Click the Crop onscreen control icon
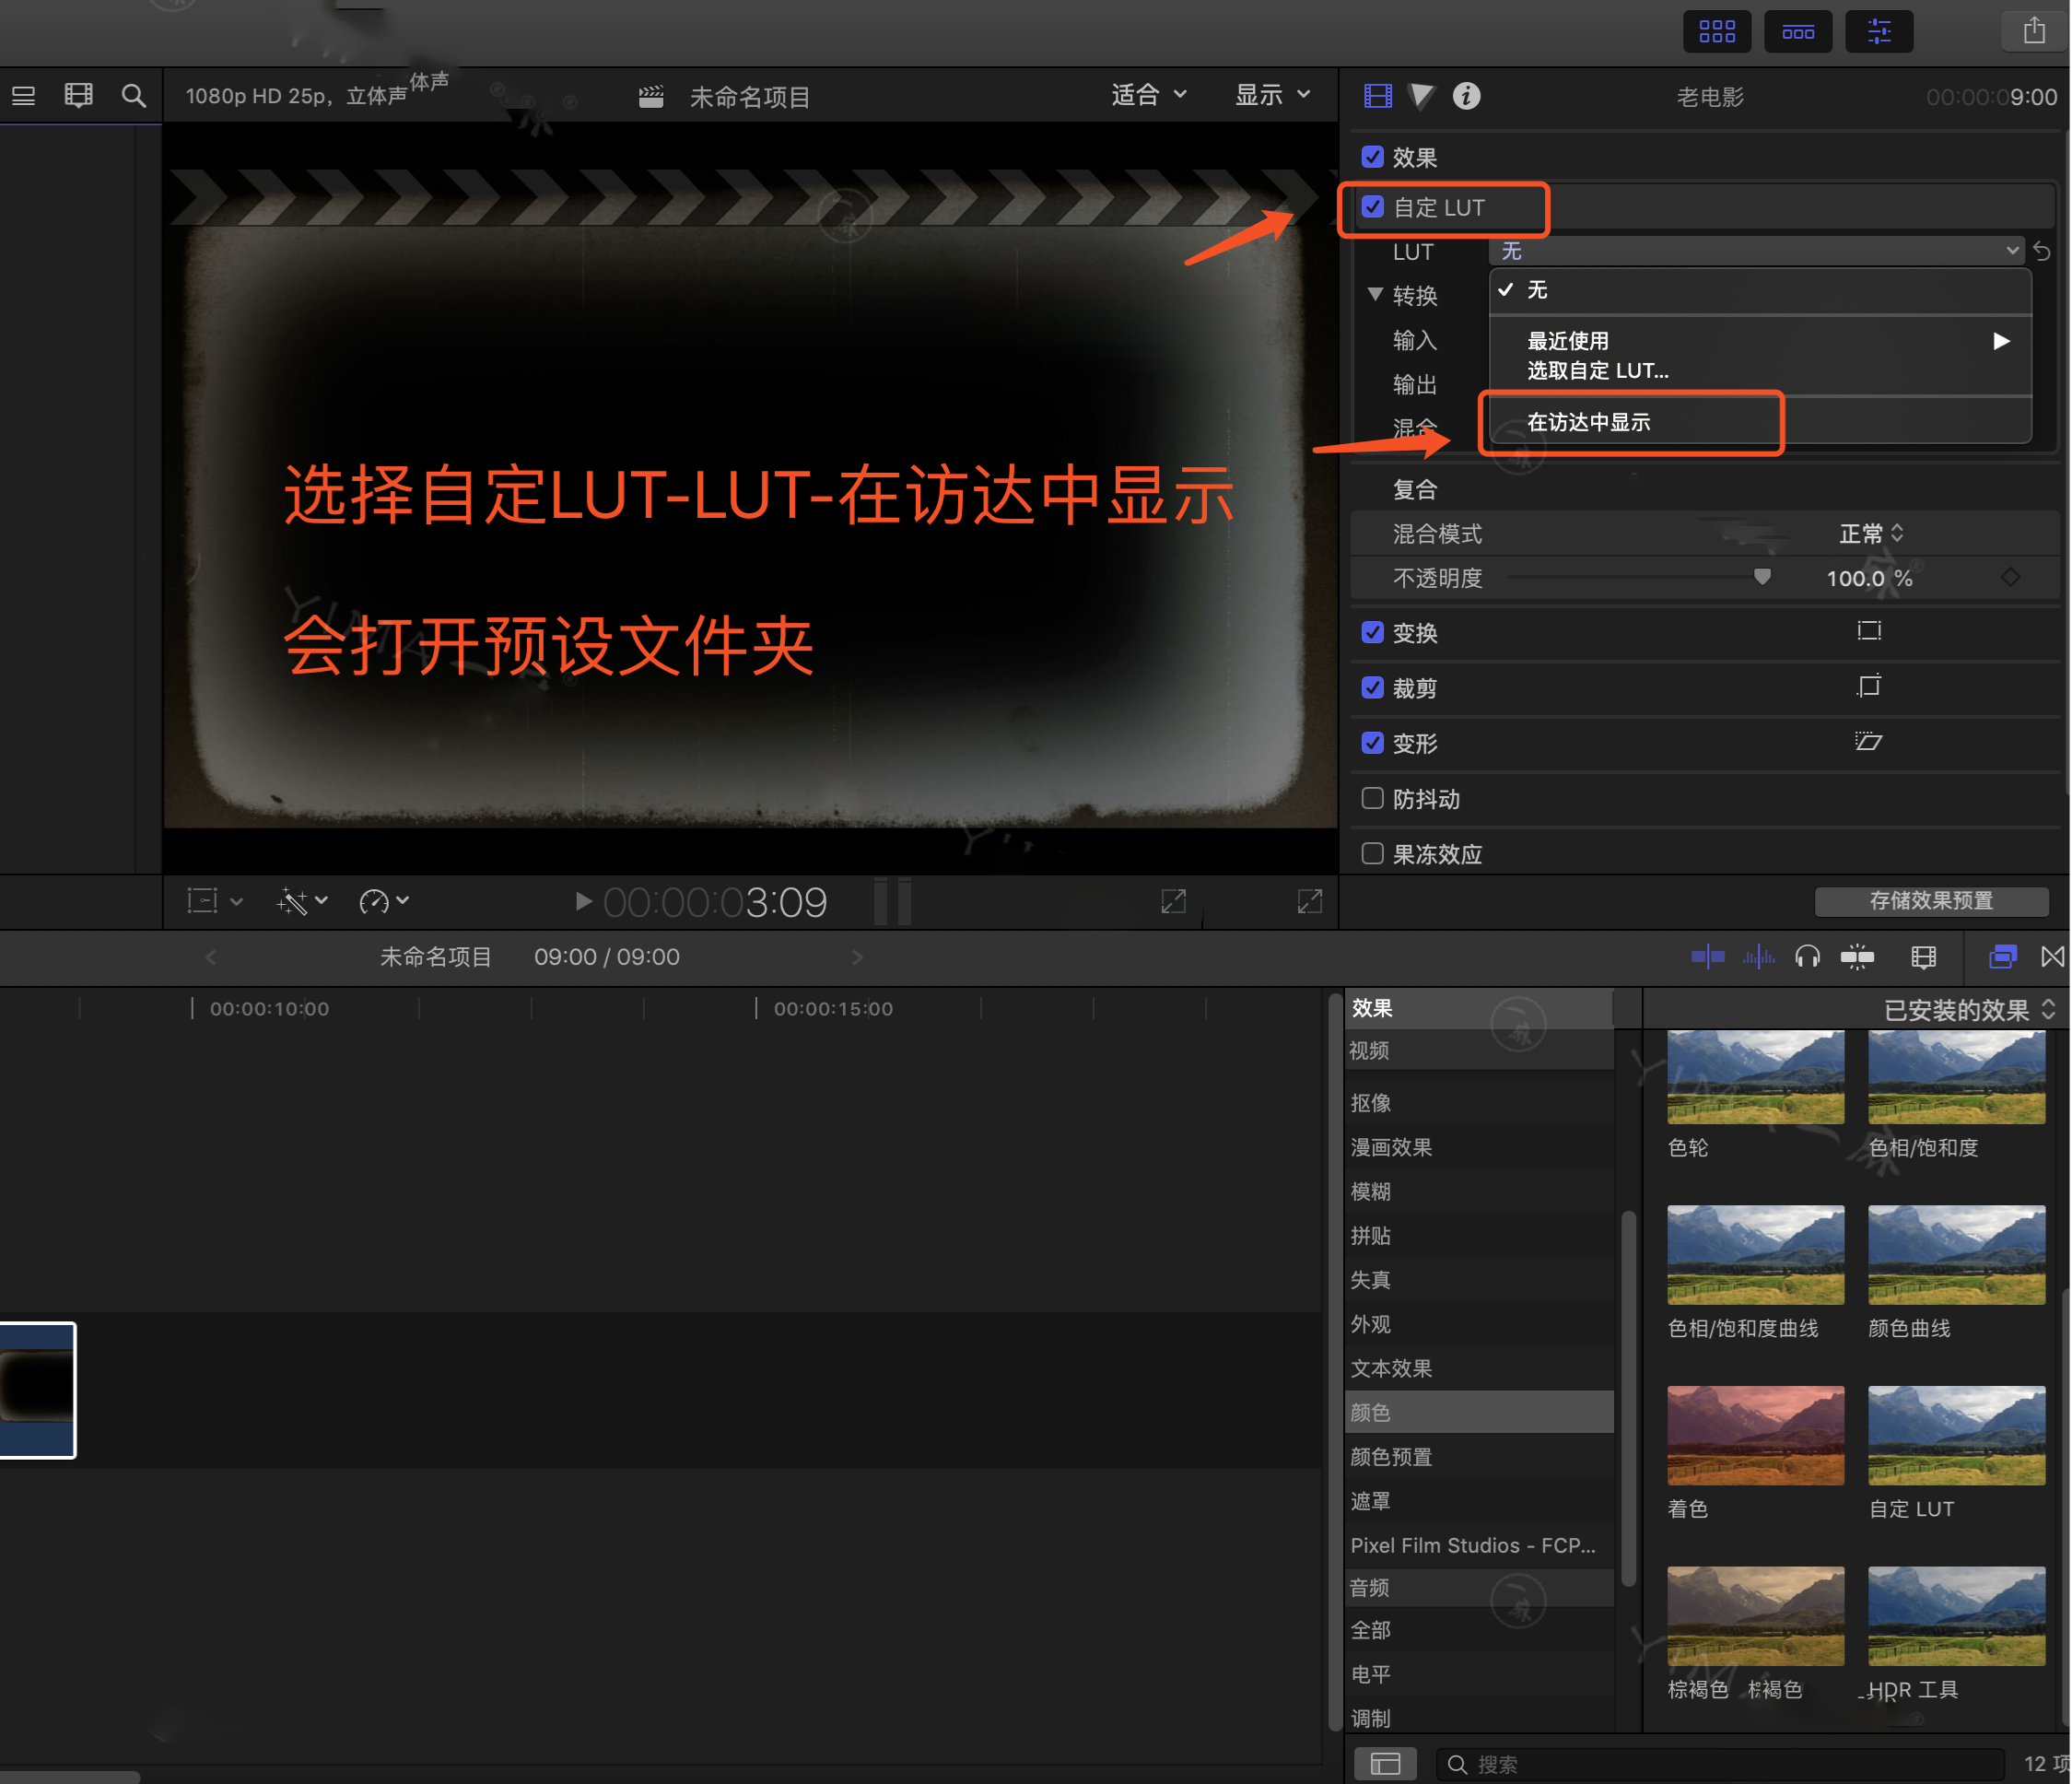This screenshot has height=1784, width=2072. point(1868,686)
